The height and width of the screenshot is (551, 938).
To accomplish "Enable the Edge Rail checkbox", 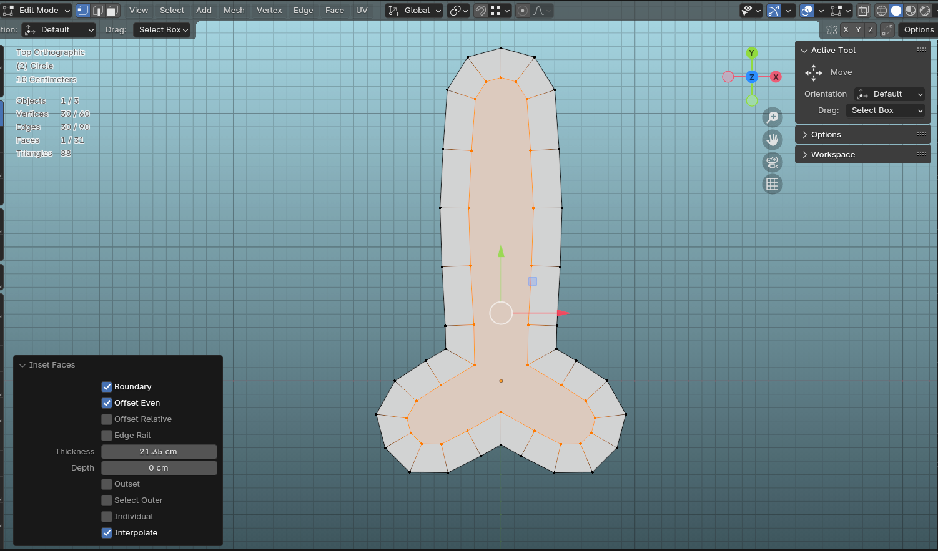I will pyautogui.click(x=107, y=436).
